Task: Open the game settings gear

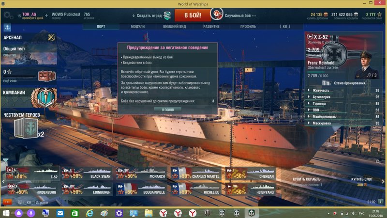Action: tap(8, 16)
